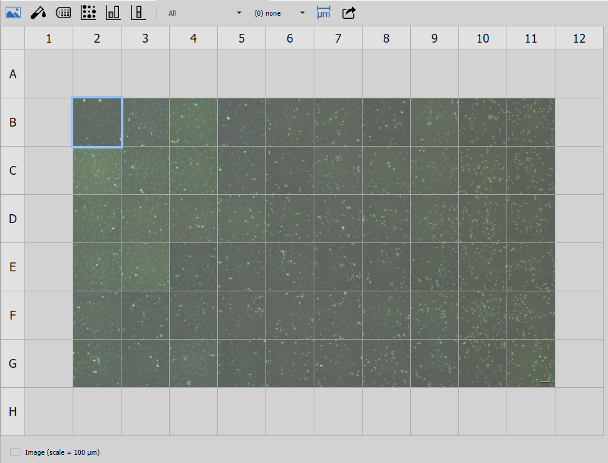Select well B7 thumbnail

[338, 122]
